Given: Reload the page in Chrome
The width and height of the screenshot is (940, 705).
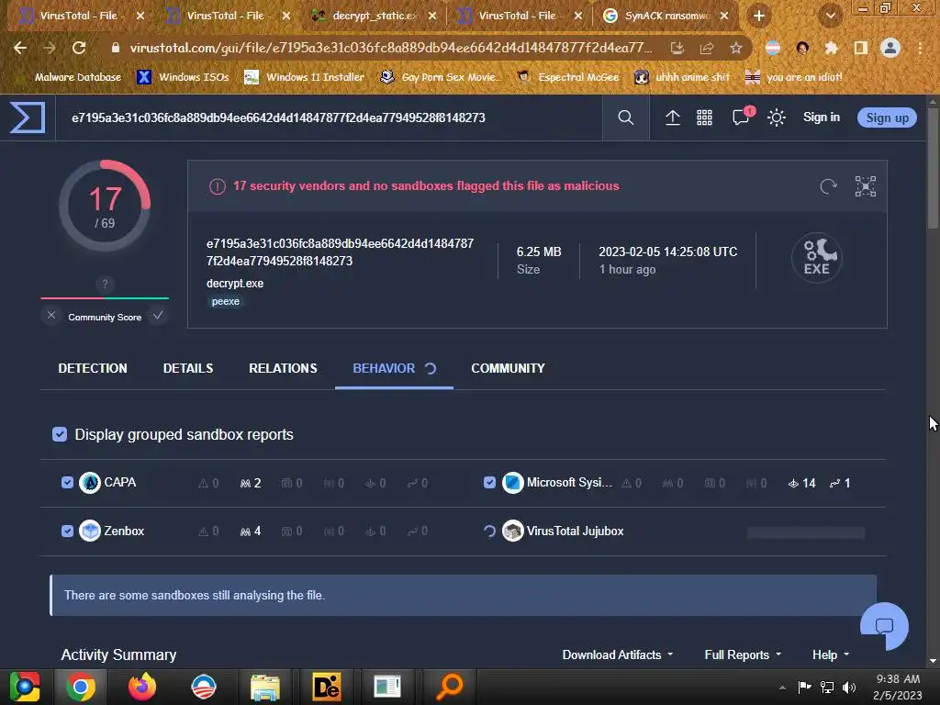Looking at the screenshot, I should pos(79,48).
